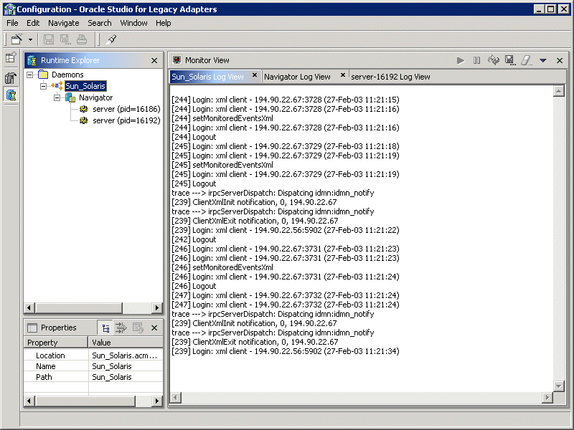Close the Properties panel
This screenshot has width=574, height=430.
154,328
